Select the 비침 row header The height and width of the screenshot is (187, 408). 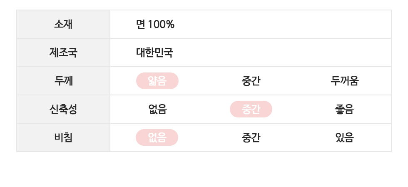[63, 137]
